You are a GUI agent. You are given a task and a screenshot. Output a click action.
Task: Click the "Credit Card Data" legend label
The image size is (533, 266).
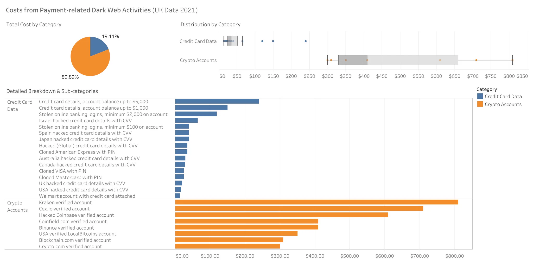click(x=503, y=96)
